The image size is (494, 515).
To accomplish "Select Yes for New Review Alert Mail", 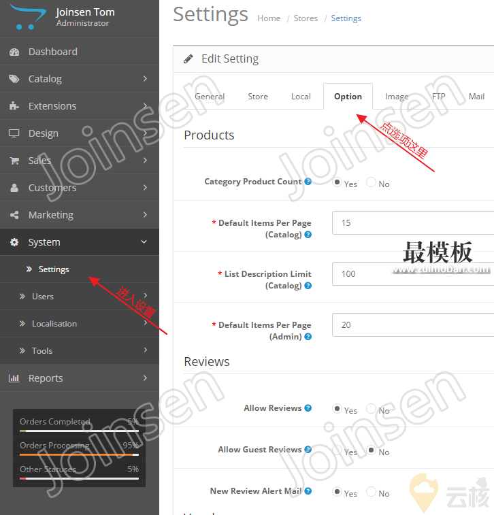I will [x=337, y=492].
